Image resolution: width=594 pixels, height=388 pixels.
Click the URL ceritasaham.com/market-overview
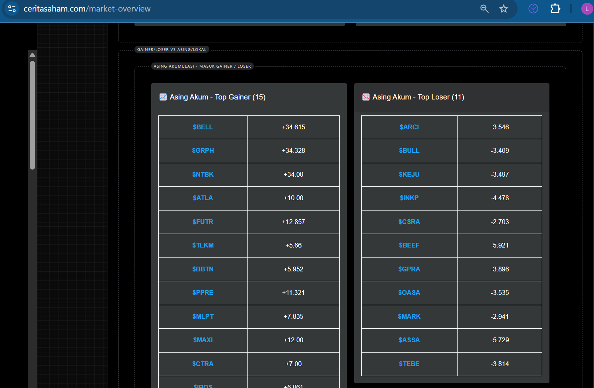point(87,9)
